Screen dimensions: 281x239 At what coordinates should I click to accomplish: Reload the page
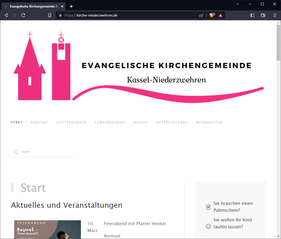tap(23, 15)
